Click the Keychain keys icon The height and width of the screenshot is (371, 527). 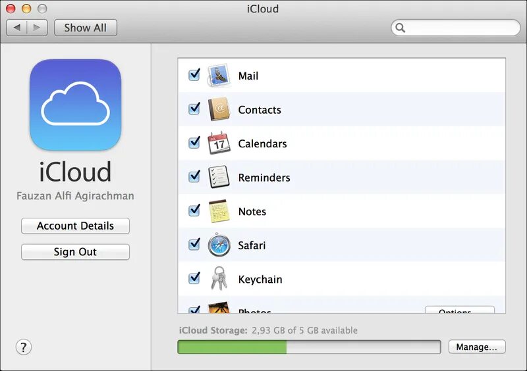[219, 278]
